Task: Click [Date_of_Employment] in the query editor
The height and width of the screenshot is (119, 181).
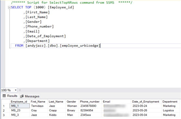Action: pyautogui.click(x=46, y=36)
